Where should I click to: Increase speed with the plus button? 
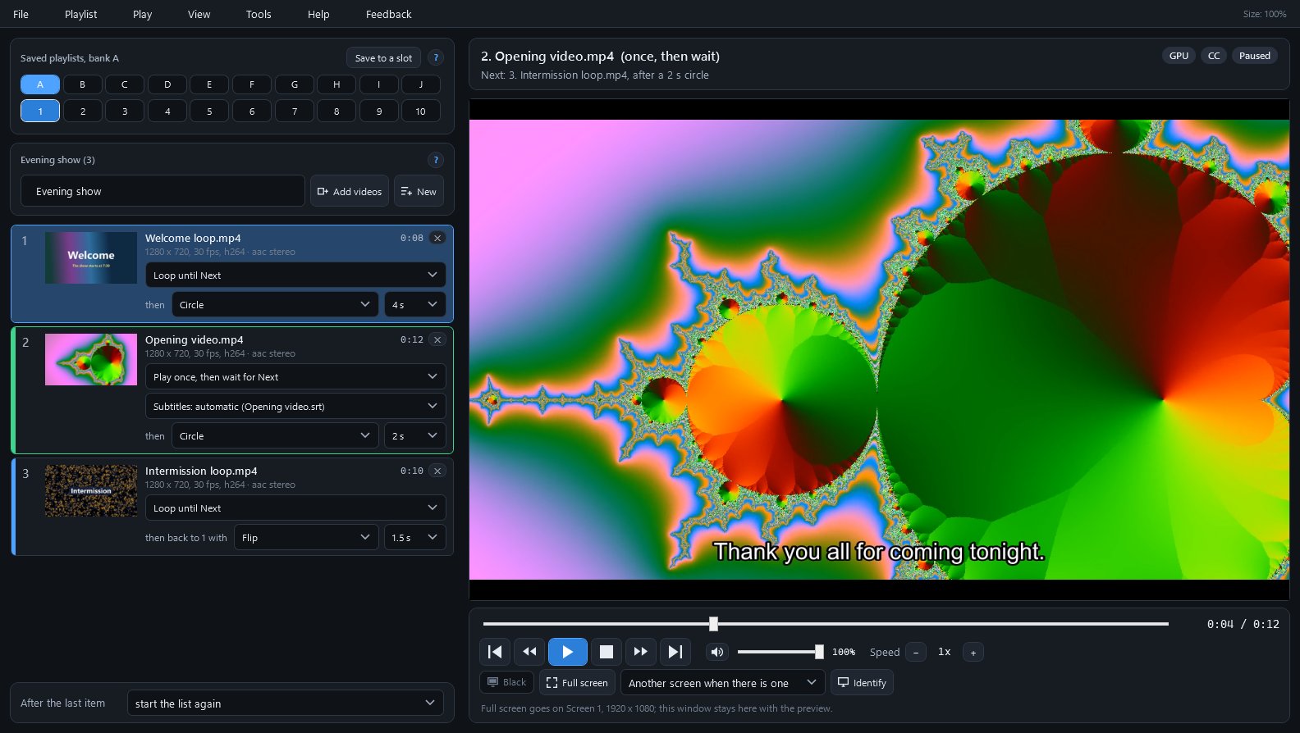coord(973,653)
